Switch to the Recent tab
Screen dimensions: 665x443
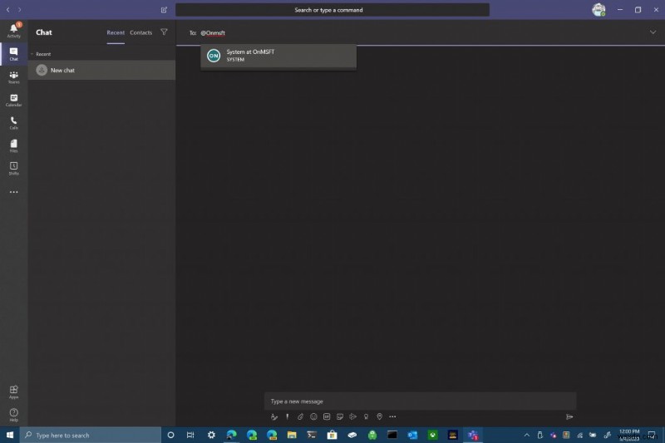pyautogui.click(x=116, y=32)
